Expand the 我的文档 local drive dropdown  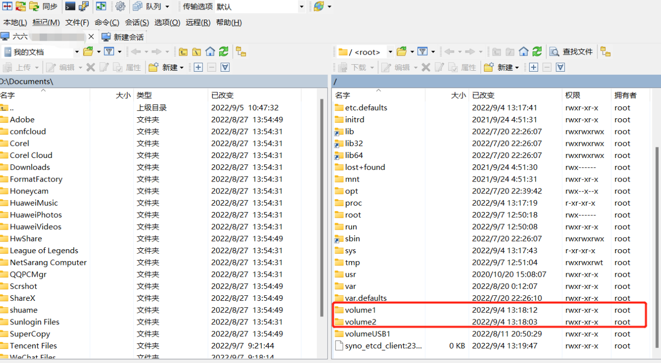[x=77, y=52]
